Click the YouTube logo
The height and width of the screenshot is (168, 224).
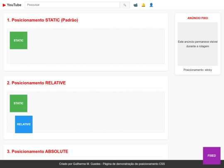(12, 5)
